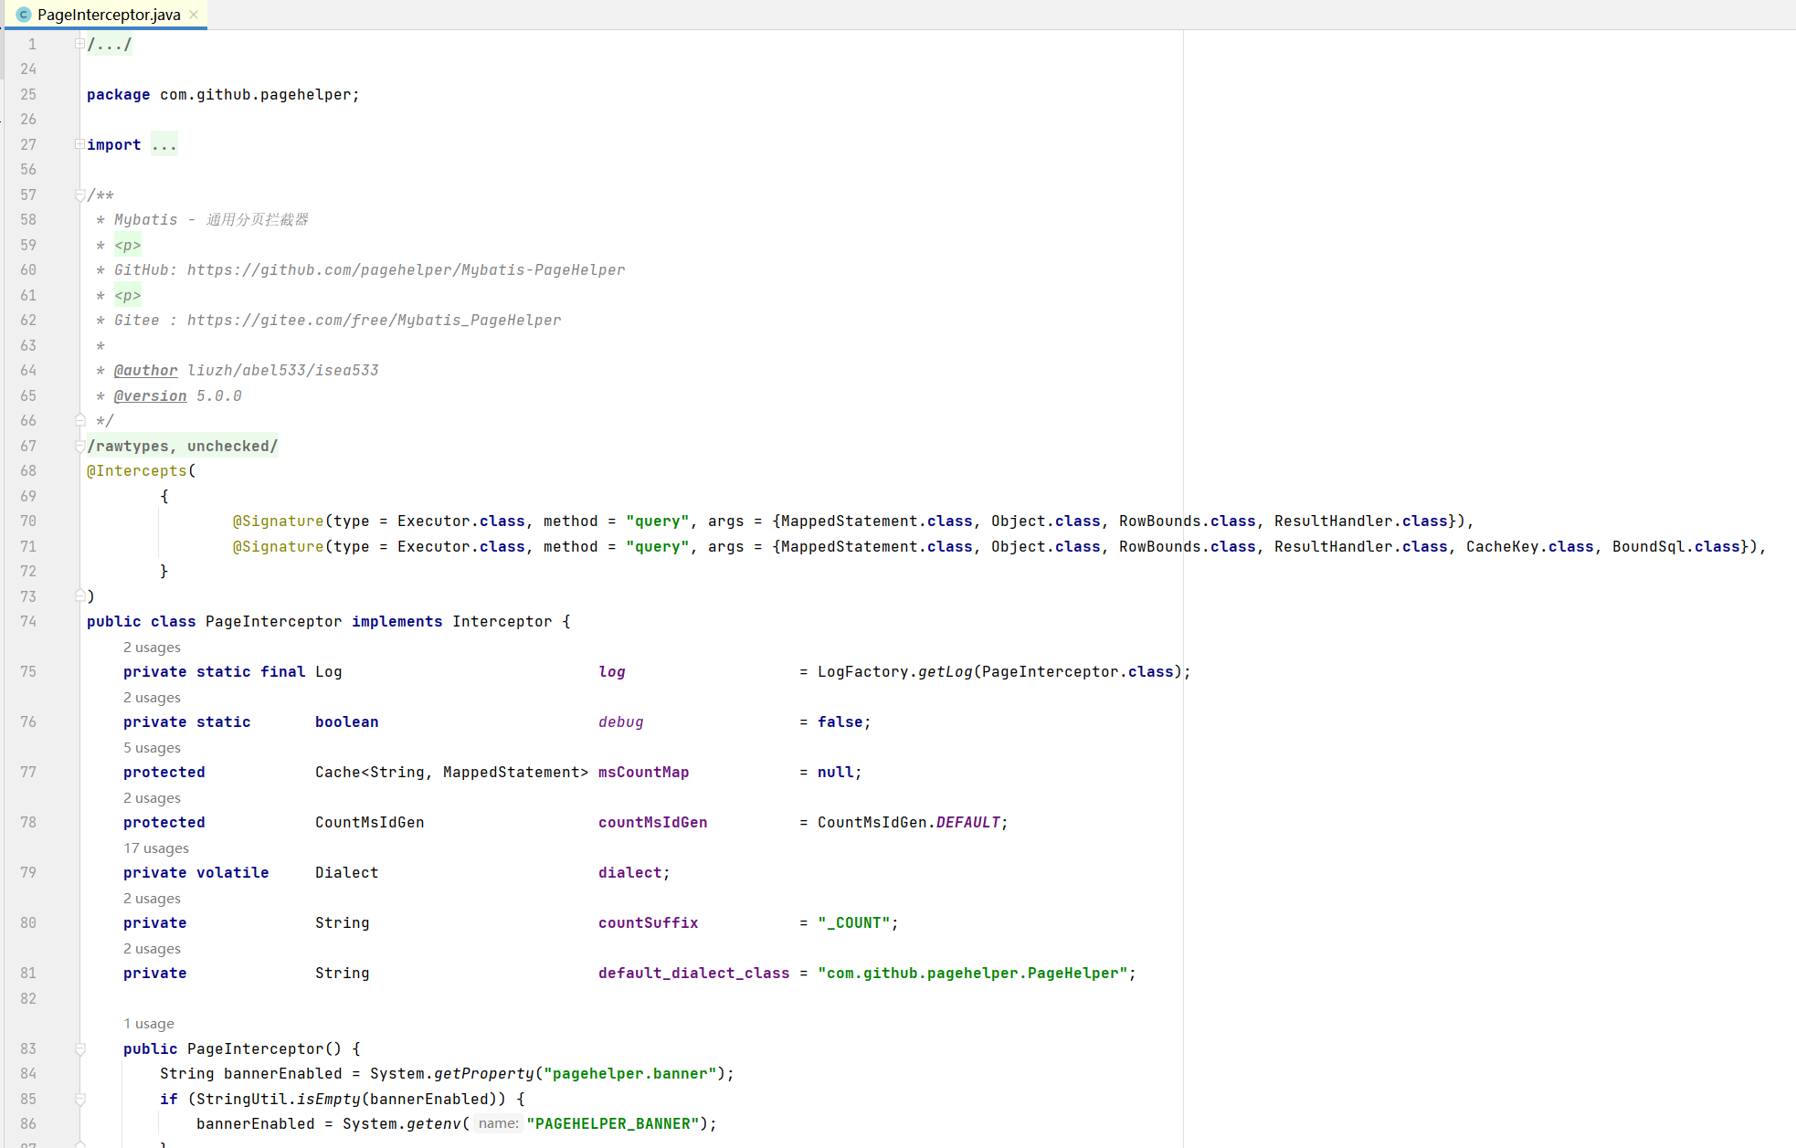Click the '5 usages' hint above msCountMap
This screenshot has width=1796, height=1148.
(x=153, y=748)
